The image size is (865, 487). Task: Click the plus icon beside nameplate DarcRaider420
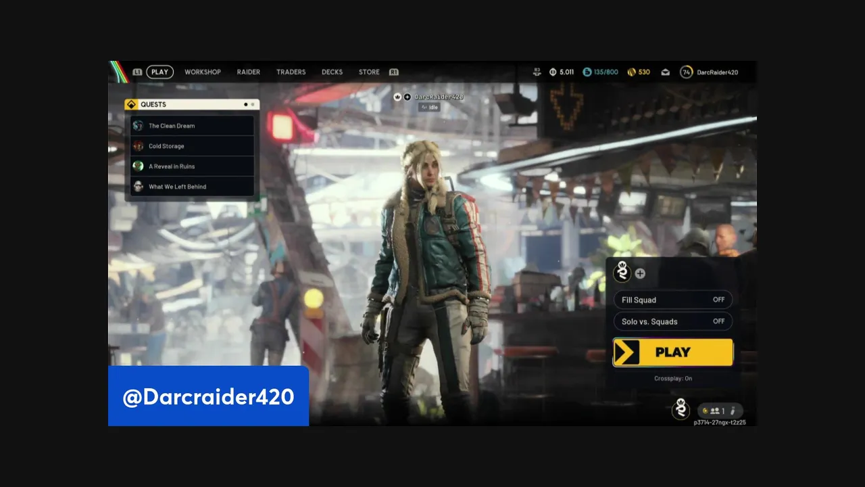point(407,97)
